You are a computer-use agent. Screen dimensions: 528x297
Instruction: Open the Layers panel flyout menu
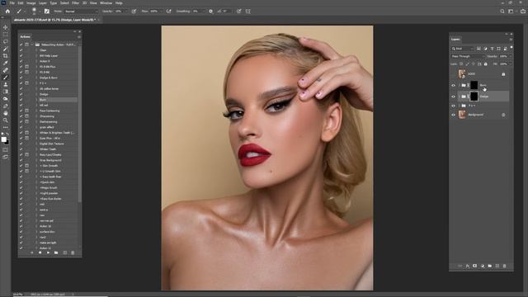[511, 40]
